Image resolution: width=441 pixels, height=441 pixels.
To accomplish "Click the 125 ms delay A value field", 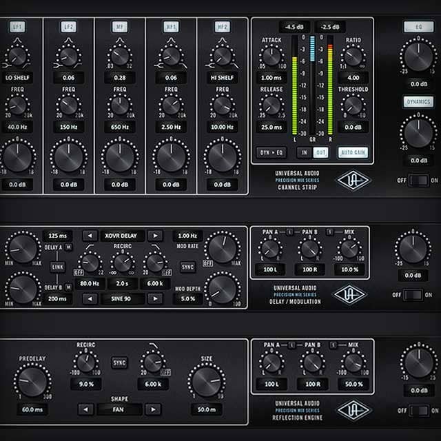I will click(57, 236).
